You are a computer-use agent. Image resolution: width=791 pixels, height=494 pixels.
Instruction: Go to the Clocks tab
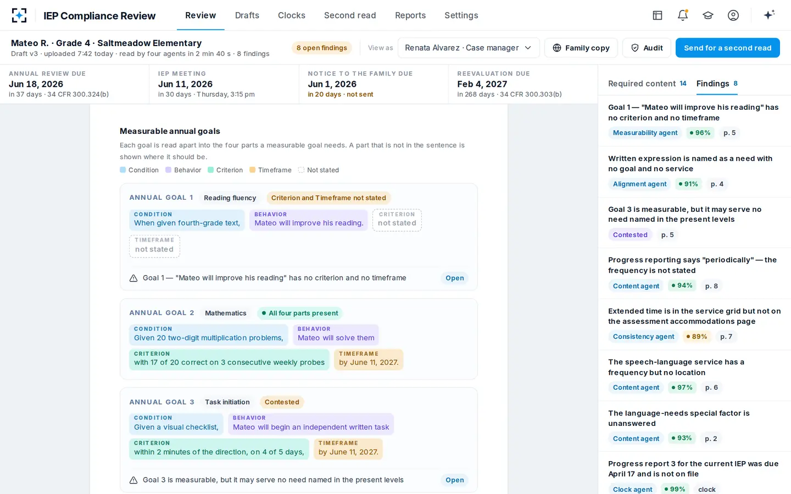(292, 15)
